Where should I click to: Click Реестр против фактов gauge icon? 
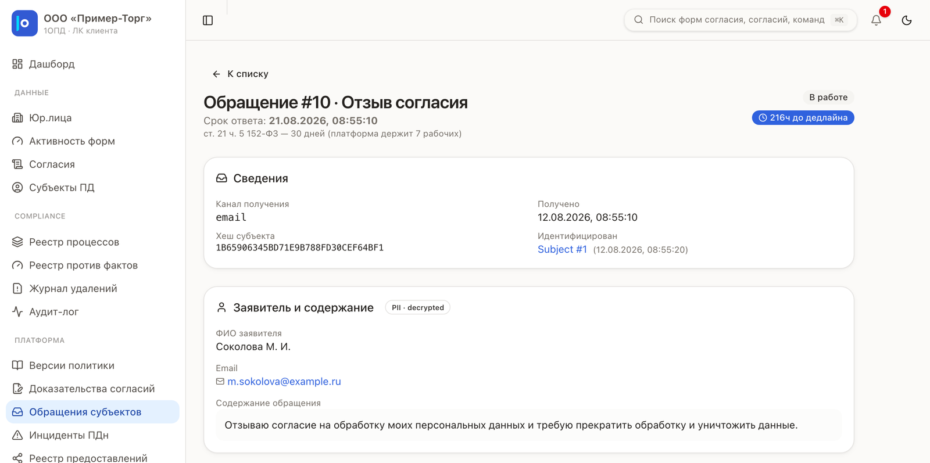point(17,265)
